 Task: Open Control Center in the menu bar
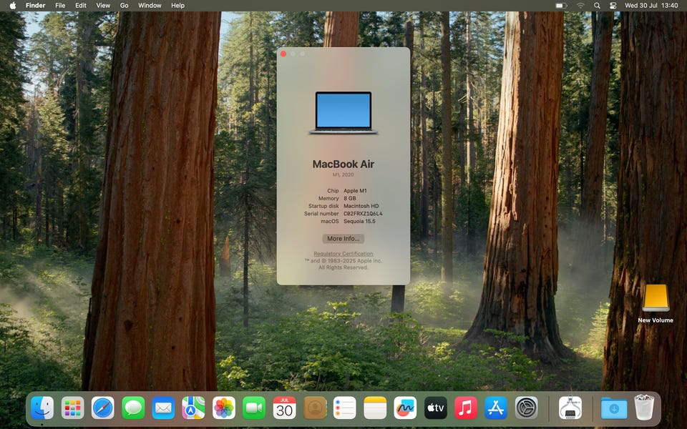pyautogui.click(x=613, y=6)
